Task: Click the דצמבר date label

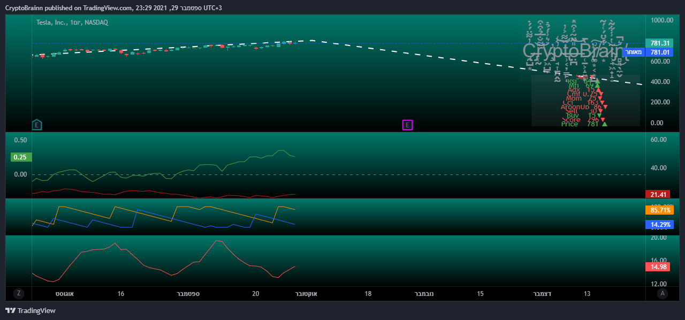Action: tap(543, 294)
